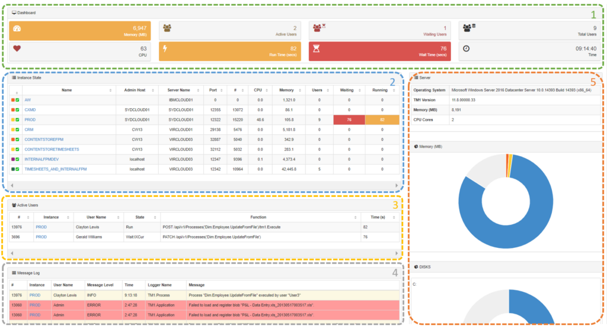Click the Active Users group icon
607x329 pixels.
click(167, 28)
